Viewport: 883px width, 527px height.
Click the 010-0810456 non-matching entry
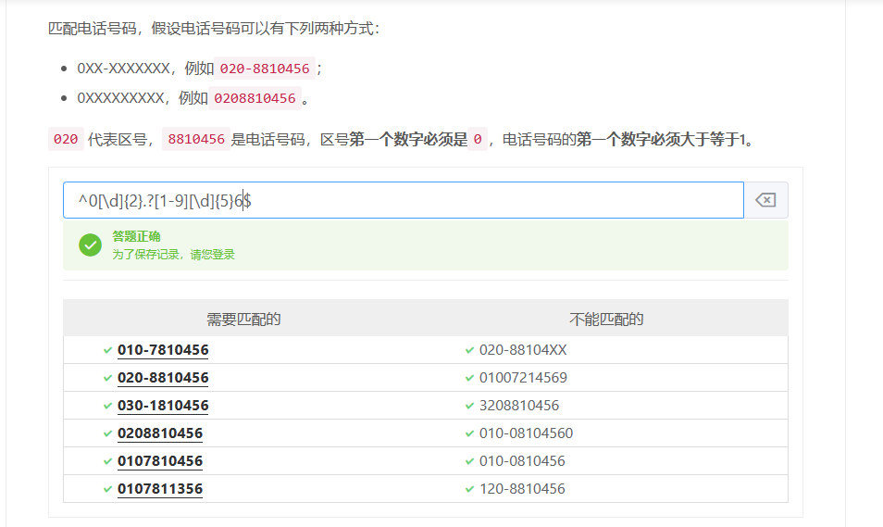(522, 461)
